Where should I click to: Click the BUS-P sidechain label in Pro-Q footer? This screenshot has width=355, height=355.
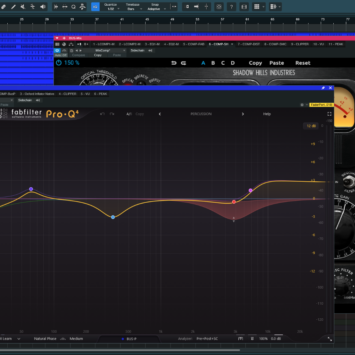(131, 339)
